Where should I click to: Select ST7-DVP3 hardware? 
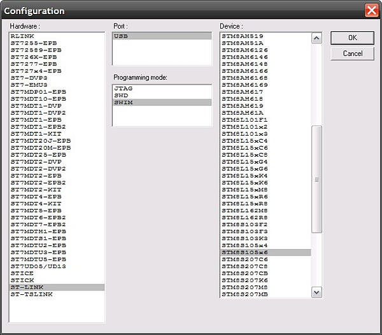(57, 78)
